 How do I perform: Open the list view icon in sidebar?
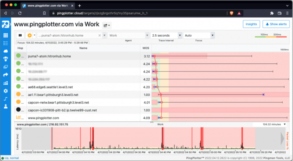tap(6, 43)
